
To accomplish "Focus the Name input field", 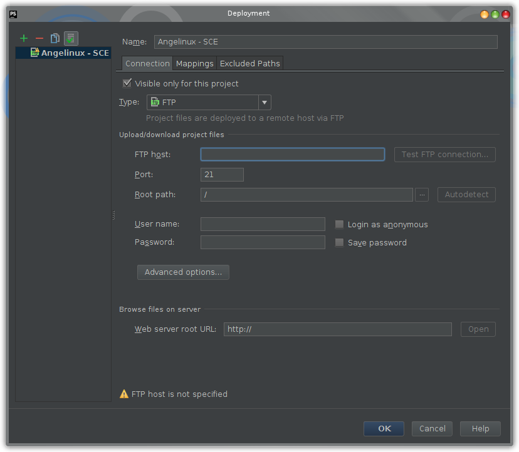I will pos(326,42).
